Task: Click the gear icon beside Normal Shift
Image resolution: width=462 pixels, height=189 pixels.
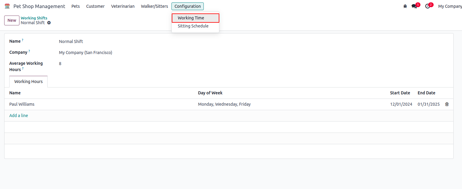Action: pos(49,23)
